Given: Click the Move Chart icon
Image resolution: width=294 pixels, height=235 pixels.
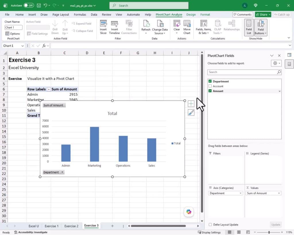Looking at the screenshot, I should click(x=187, y=24).
